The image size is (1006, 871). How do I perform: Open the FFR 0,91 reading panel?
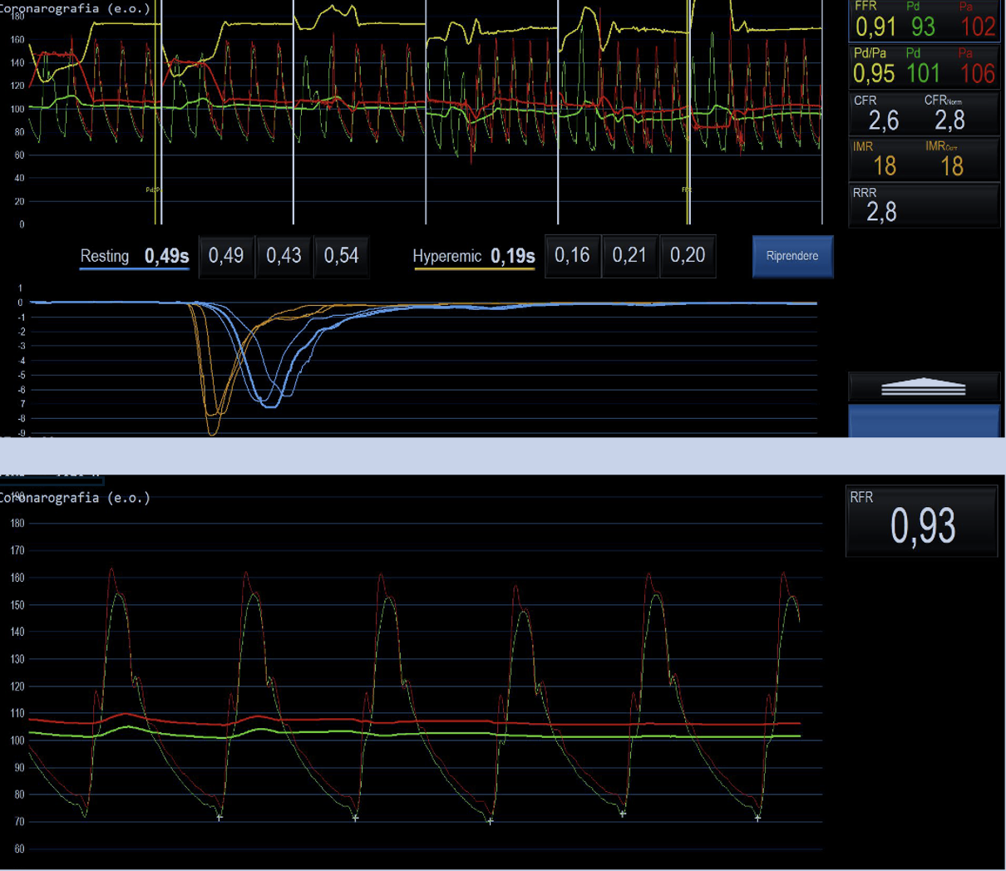[924, 21]
